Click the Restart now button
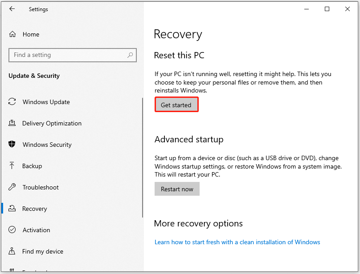The height and width of the screenshot is (274, 360). coord(177,189)
